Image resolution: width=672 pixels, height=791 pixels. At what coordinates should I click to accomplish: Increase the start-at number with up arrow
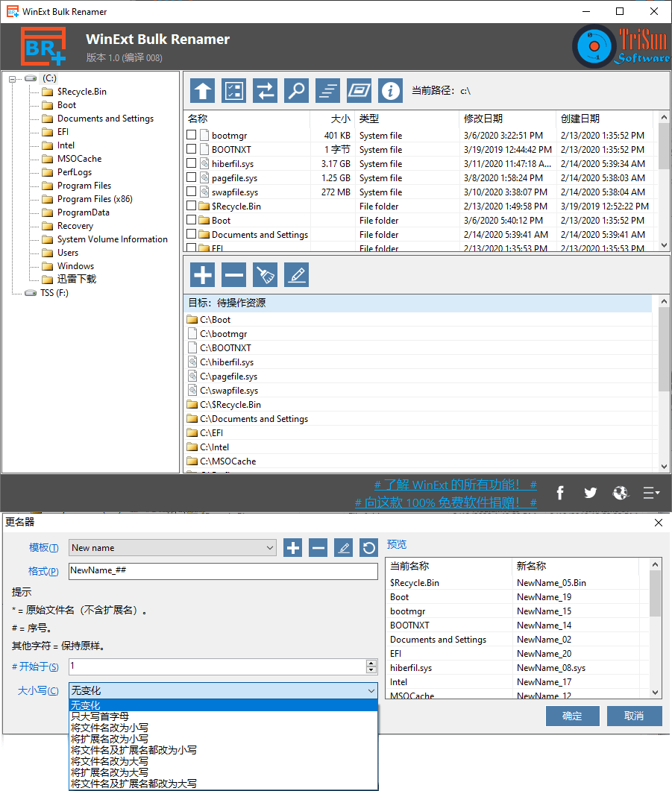(371, 664)
